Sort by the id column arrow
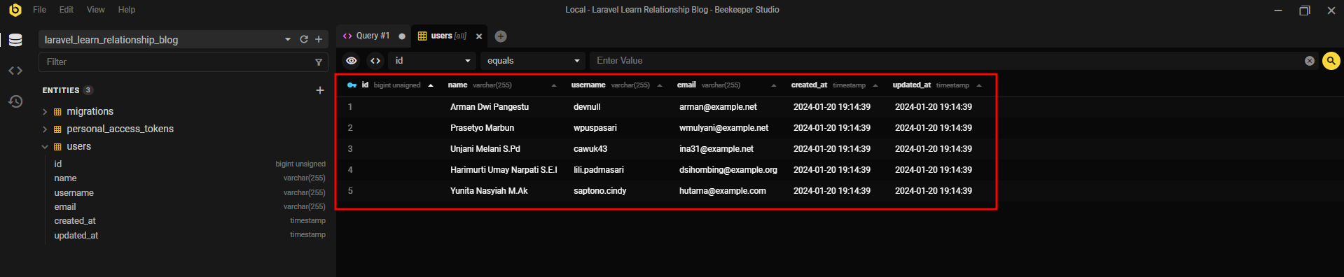Image resolution: width=1344 pixels, height=277 pixels. point(431,85)
